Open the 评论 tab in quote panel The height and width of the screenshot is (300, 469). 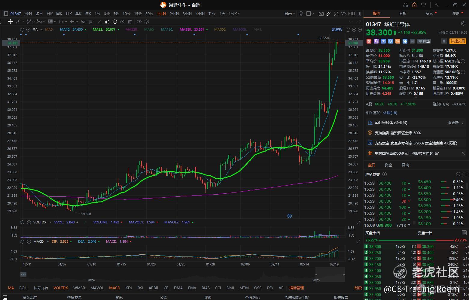tap(456, 13)
